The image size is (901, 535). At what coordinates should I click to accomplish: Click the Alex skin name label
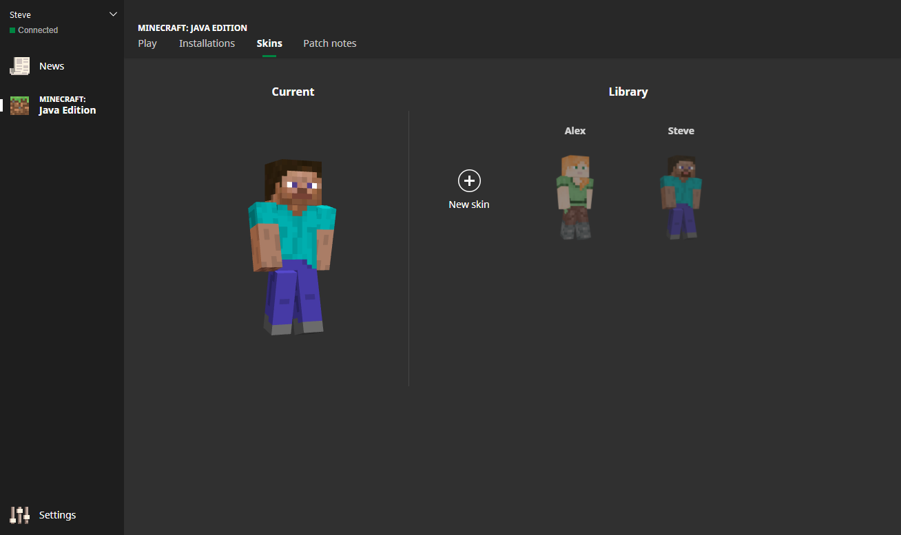pos(575,131)
